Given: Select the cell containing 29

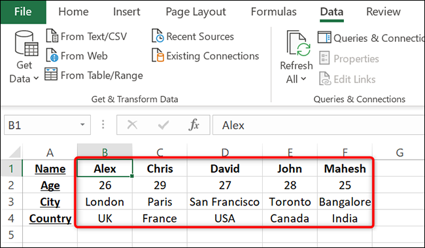Looking at the screenshot, I should (x=160, y=185).
